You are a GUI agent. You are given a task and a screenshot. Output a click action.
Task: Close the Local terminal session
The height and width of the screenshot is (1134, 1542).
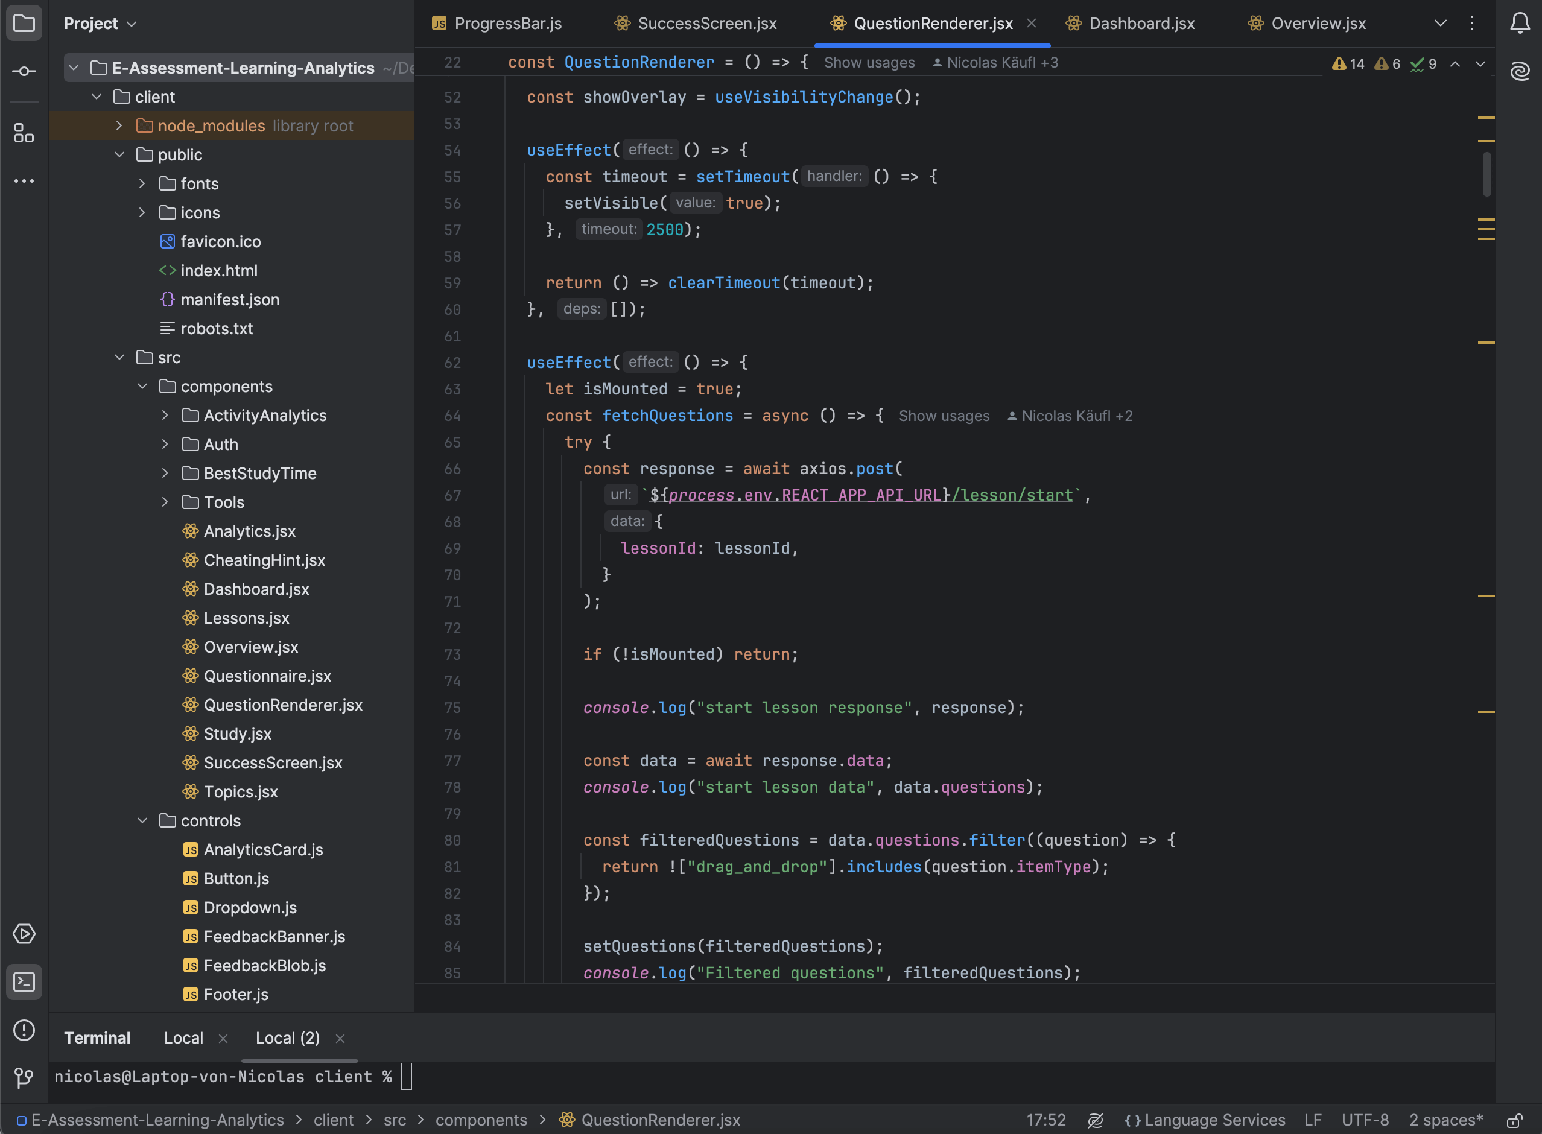[223, 1039]
